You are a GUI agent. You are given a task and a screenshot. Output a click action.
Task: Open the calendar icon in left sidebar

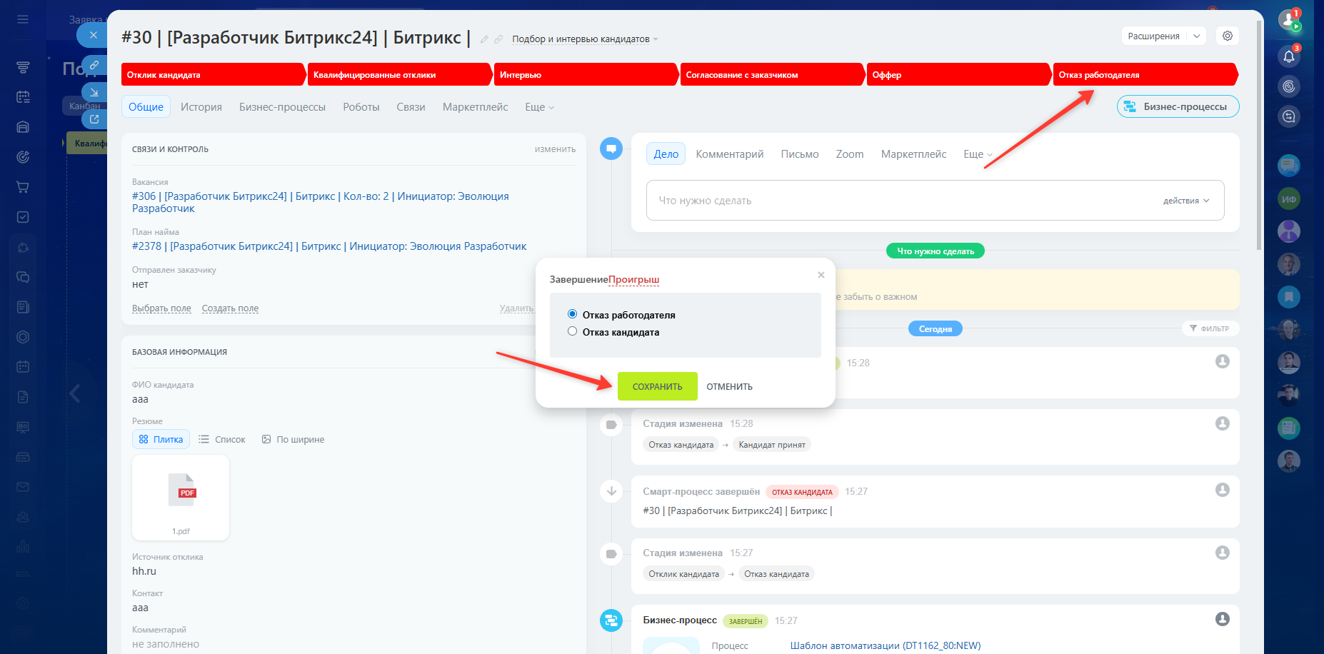point(23,97)
